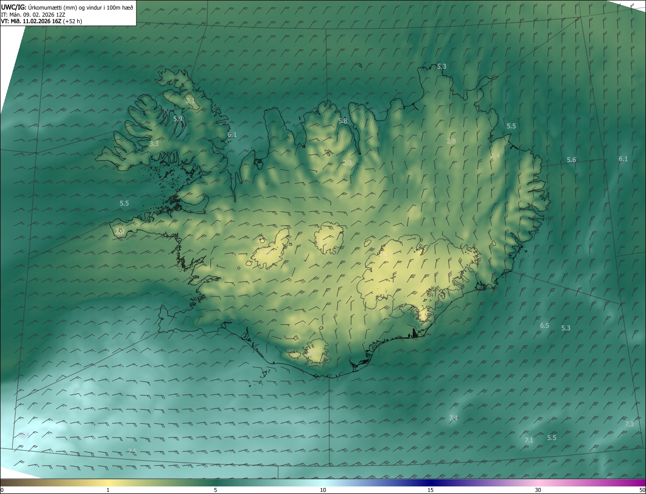646x494 pixels.
Task: Pick the magenta color at the scale's end
Action: pyautogui.click(x=642, y=482)
